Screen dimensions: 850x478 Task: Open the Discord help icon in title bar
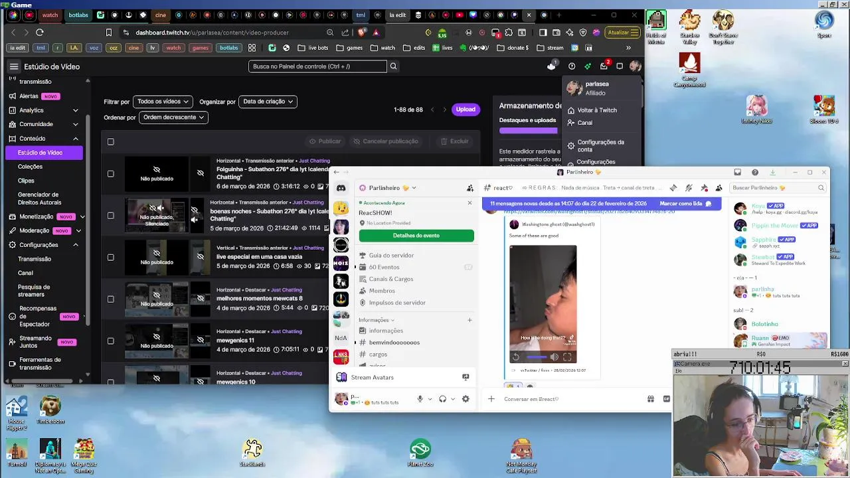(x=755, y=173)
